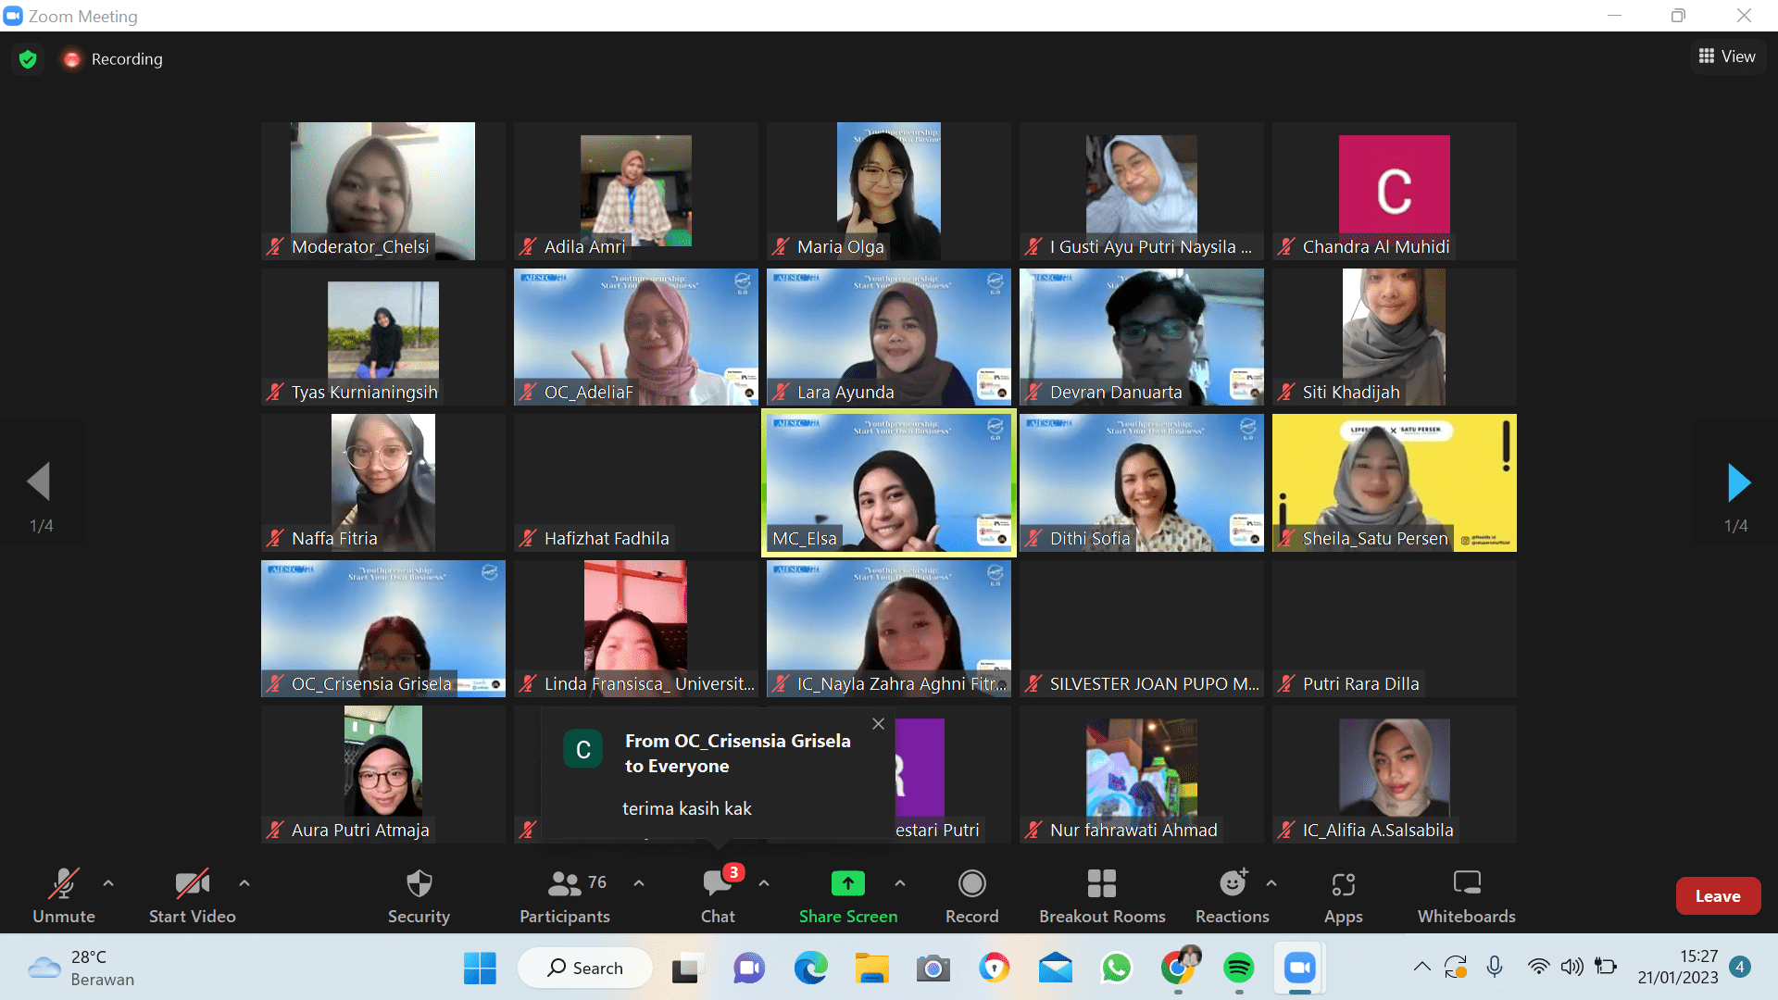Dismiss the chat notification popup

point(878,724)
